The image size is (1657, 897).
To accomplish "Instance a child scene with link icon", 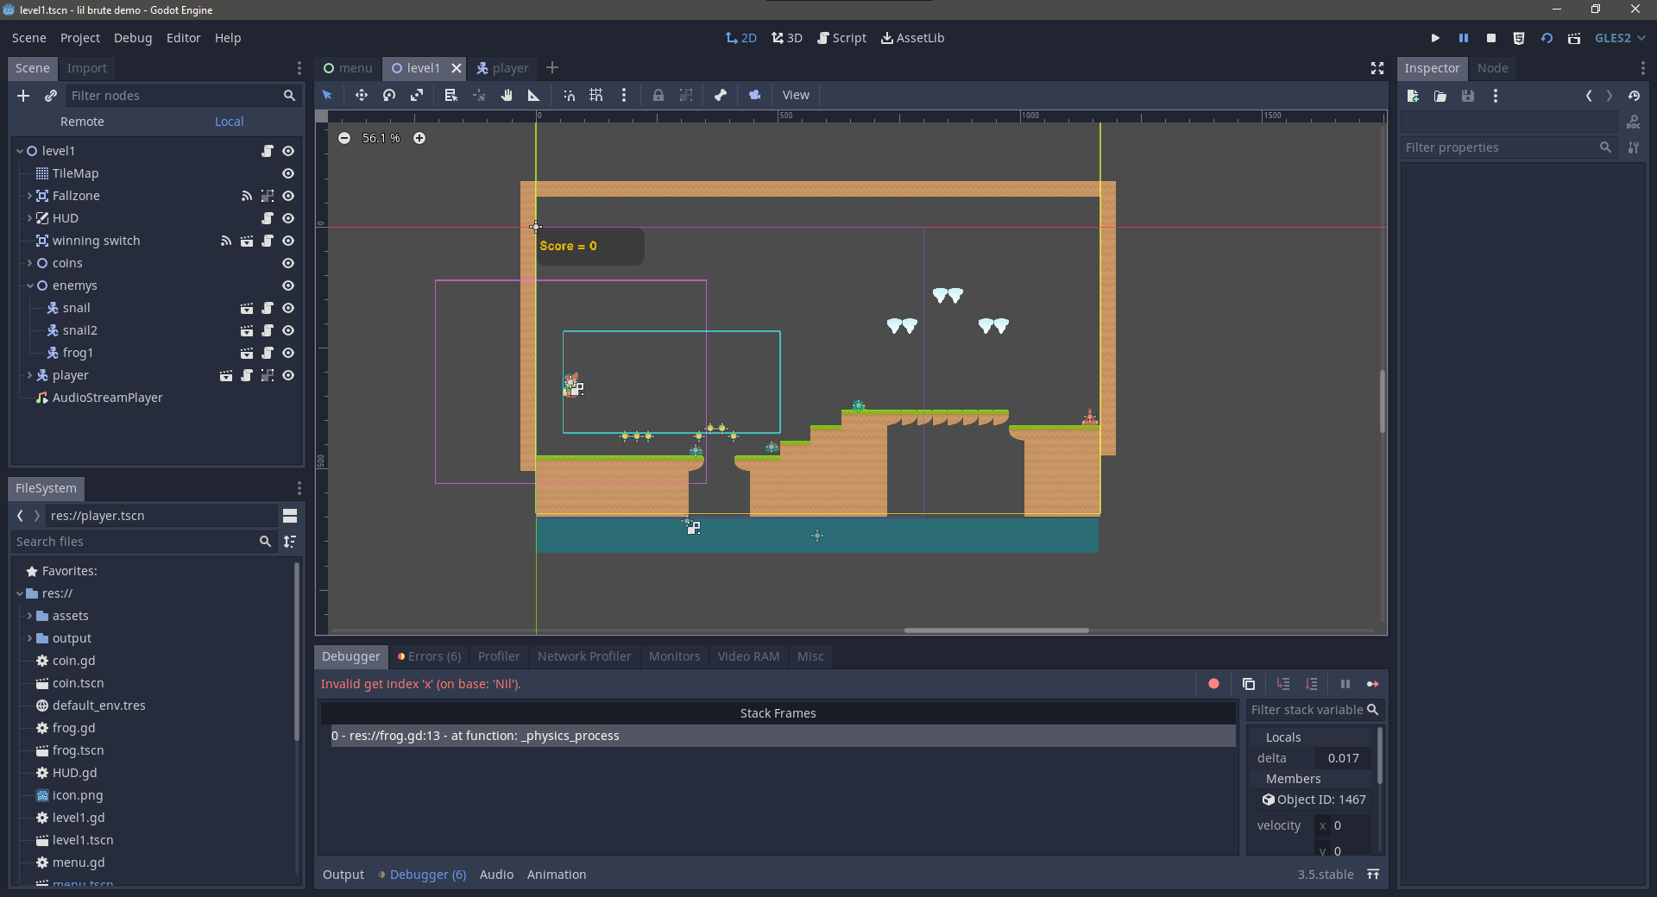I will pos(51,96).
